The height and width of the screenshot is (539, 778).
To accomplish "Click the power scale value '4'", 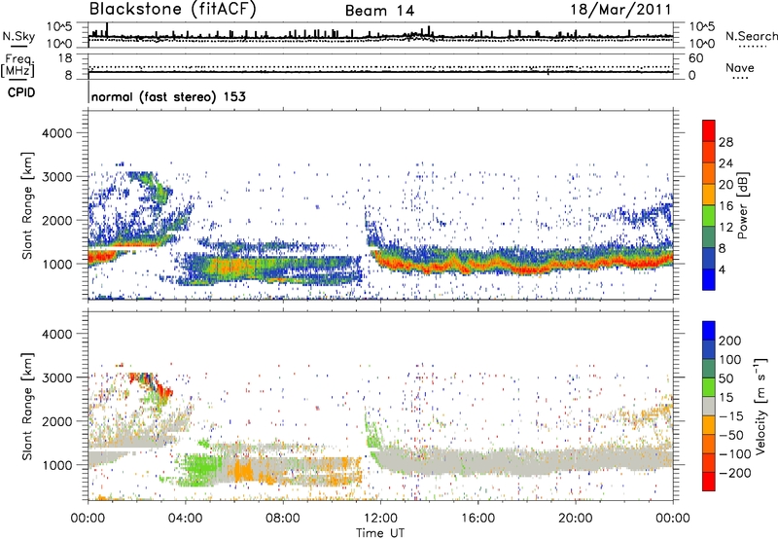I will 722,269.
